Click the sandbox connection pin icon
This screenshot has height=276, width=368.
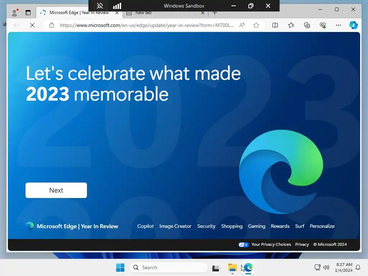pos(100,6)
